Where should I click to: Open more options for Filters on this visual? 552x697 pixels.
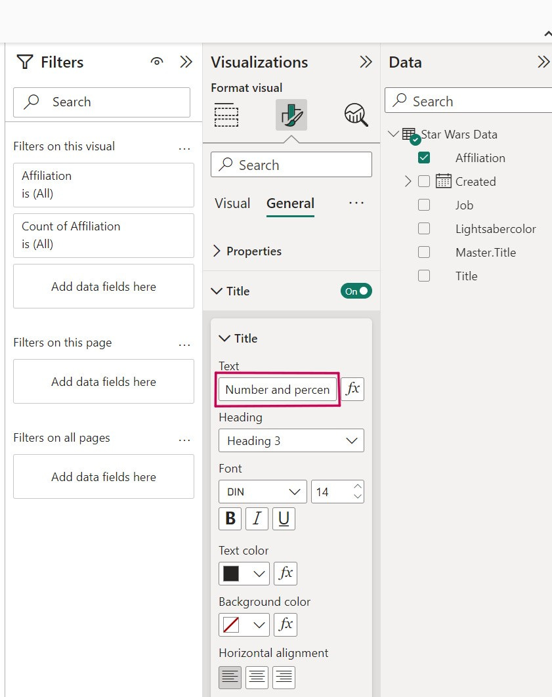click(184, 148)
